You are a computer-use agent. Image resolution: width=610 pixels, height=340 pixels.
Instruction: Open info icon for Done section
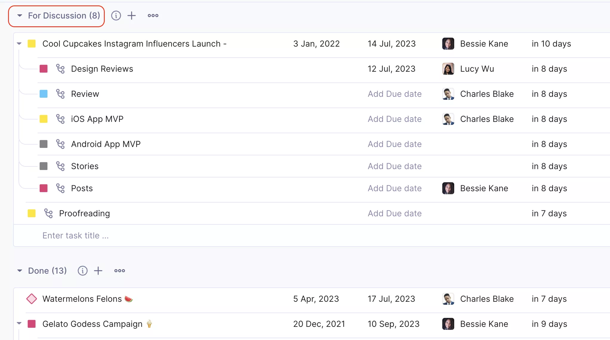(83, 271)
